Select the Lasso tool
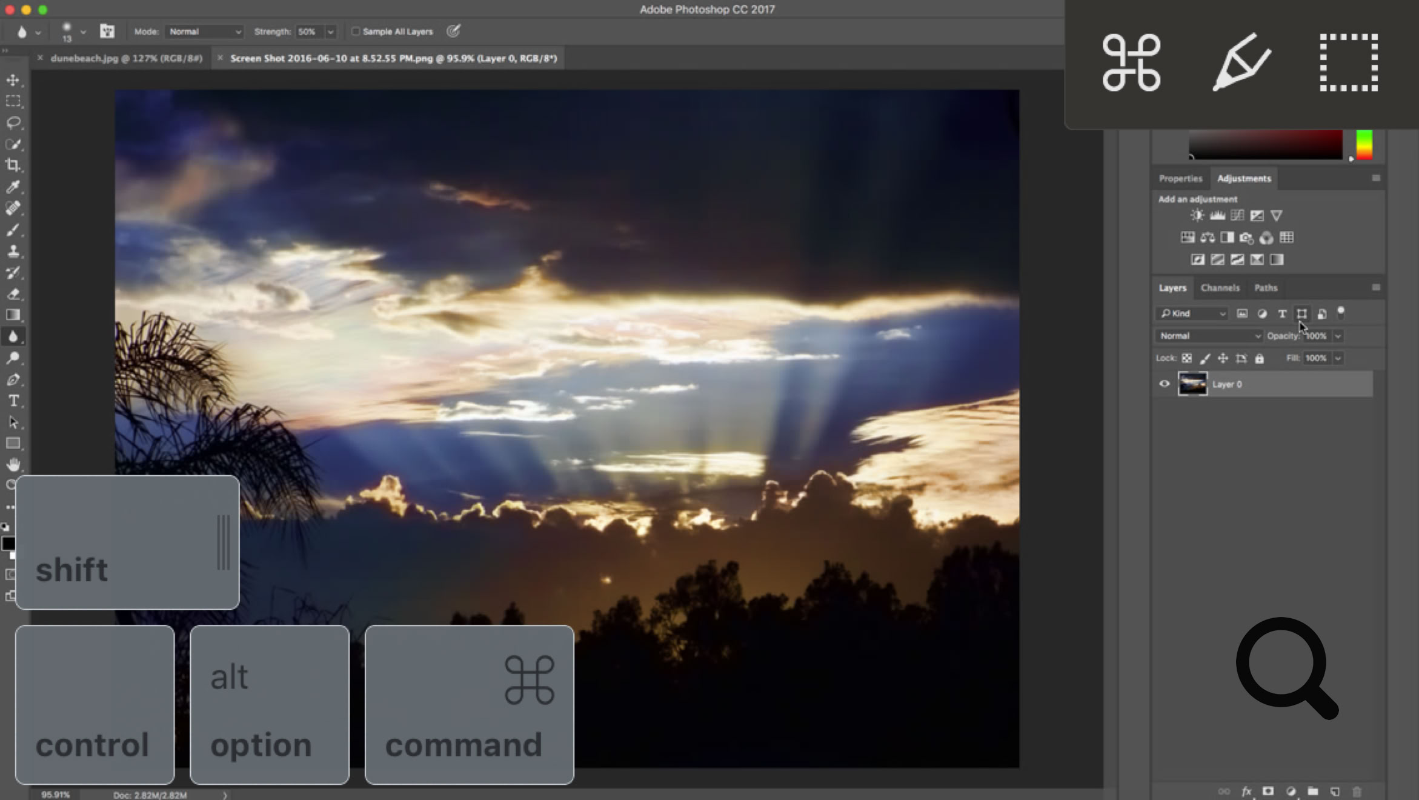This screenshot has width=1419, height=800. click(14, 124)
